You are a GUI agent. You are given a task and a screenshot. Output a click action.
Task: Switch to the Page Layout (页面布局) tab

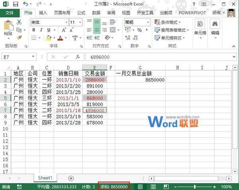tap(62, 13)
